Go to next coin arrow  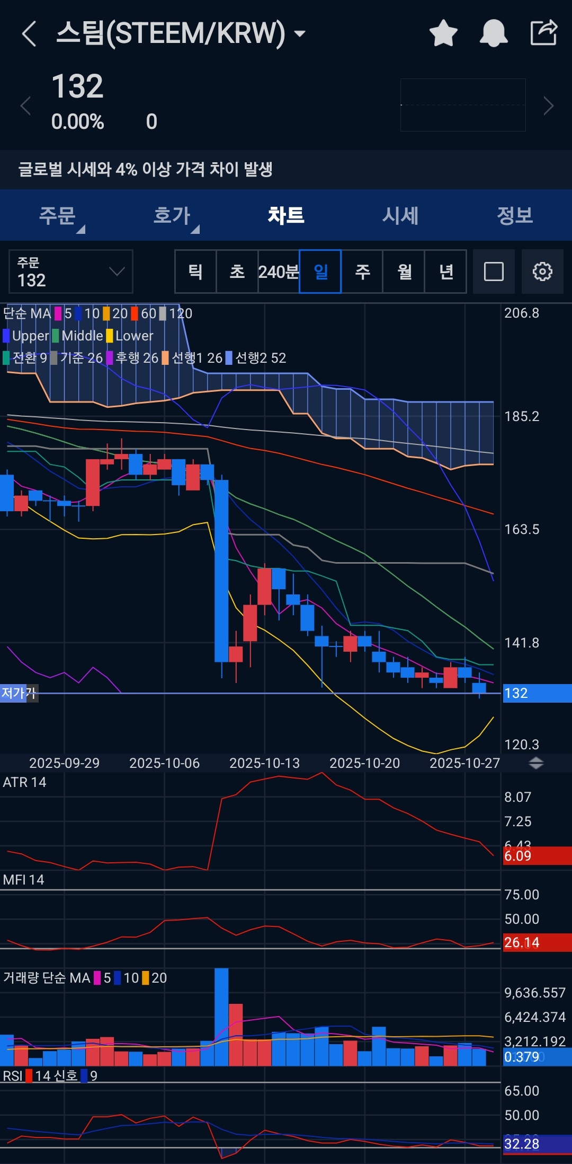point(549,106)
